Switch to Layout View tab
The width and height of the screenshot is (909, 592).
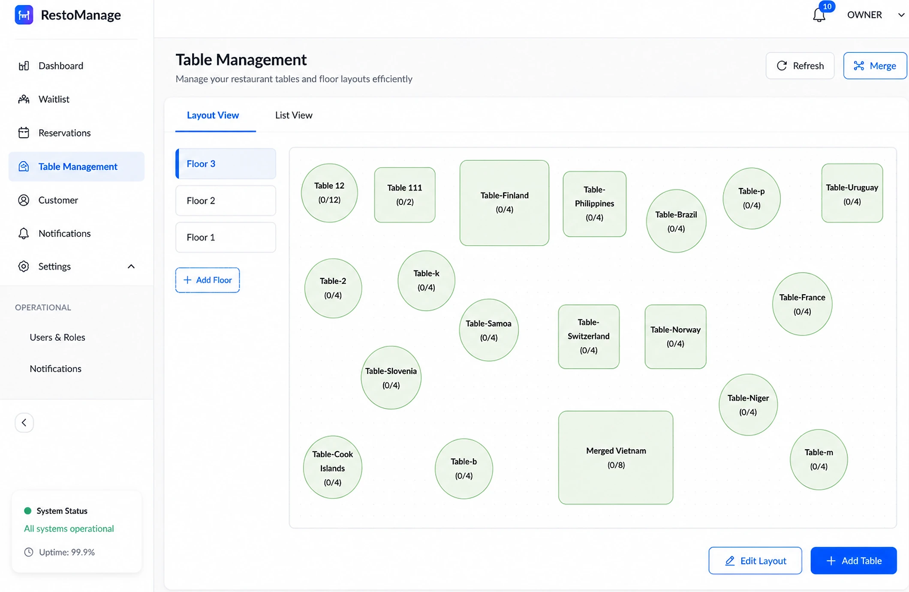[213, 115]
